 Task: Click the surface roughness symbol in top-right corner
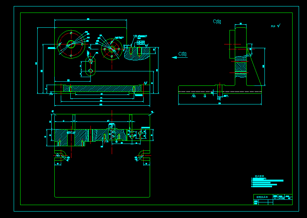279,25
